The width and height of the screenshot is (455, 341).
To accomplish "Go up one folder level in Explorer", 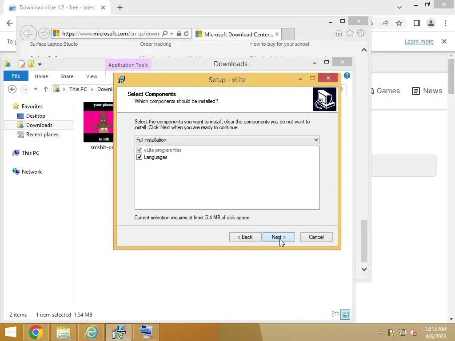I will 46,89.
